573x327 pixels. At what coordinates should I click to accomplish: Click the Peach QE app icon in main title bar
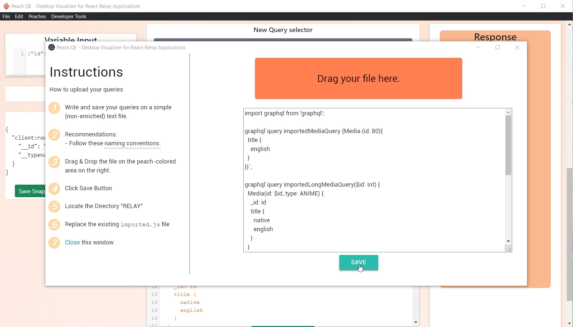click(6, 6)
